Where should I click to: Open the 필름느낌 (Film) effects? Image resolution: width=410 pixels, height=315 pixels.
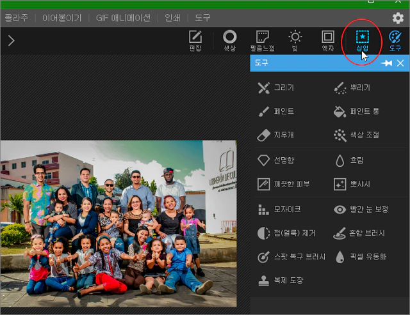263,41
